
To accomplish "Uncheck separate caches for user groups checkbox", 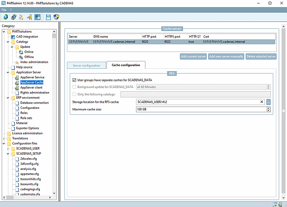I will click(74, 80).
